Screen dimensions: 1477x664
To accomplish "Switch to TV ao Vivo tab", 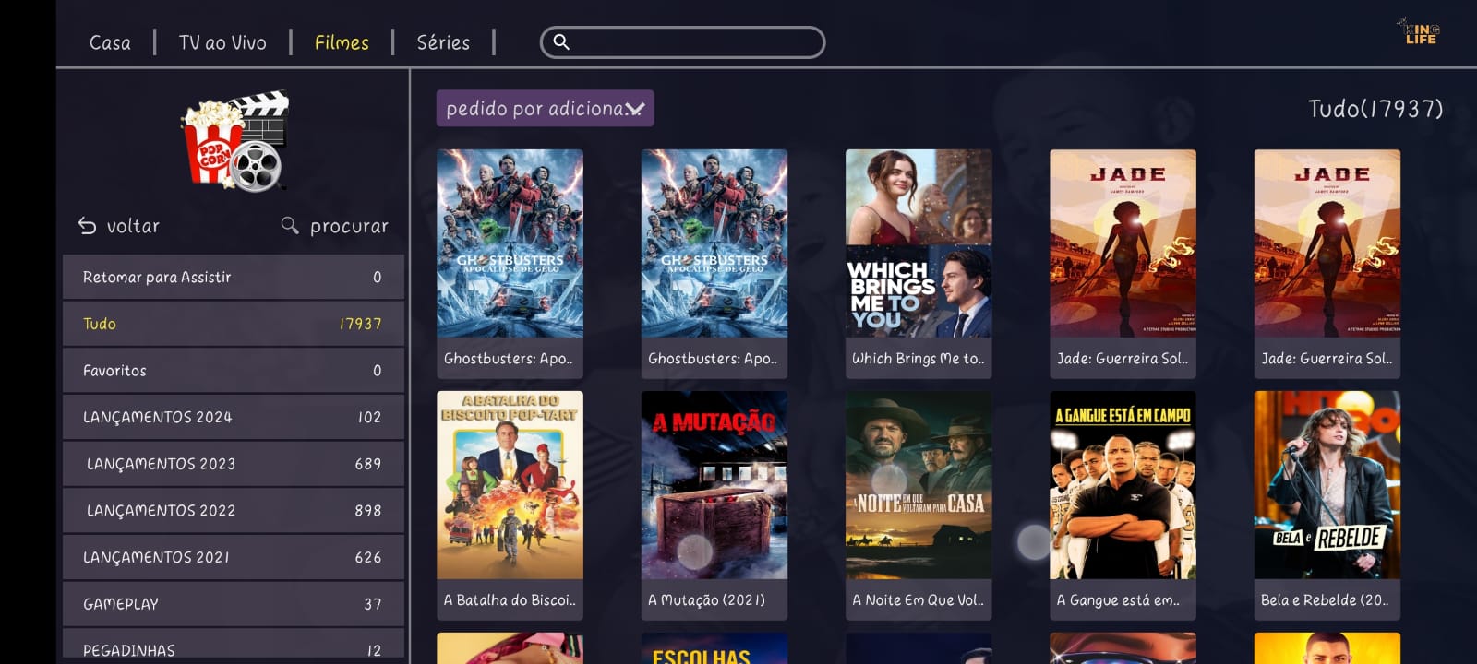I will pyautogui.click(x=222, y=42).
